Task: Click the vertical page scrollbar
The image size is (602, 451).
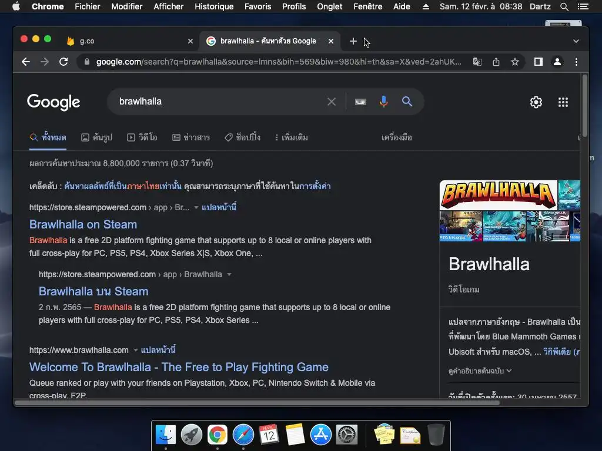Action: pyautogui.click(x=585, y=106)
